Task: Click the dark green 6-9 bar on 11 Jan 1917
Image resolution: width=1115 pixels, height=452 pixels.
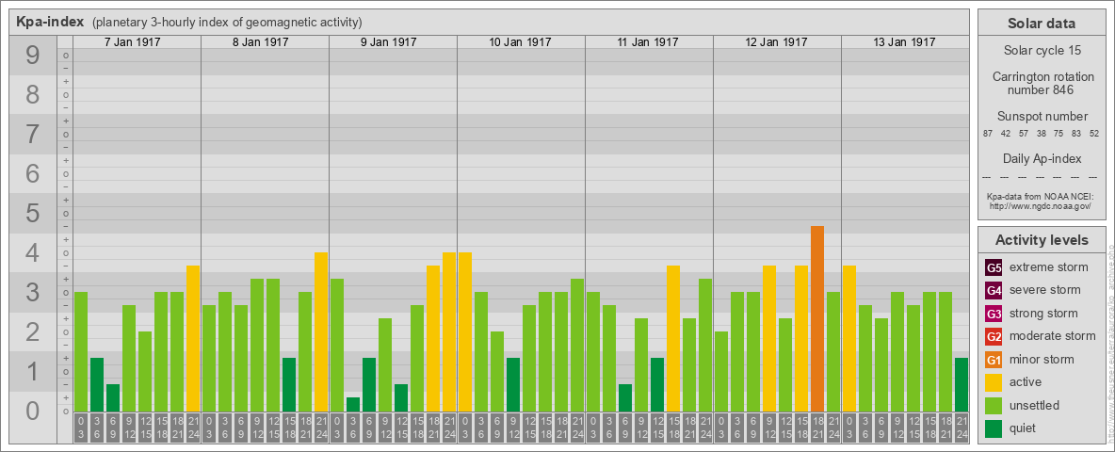Action: click(x=625, y=398)
